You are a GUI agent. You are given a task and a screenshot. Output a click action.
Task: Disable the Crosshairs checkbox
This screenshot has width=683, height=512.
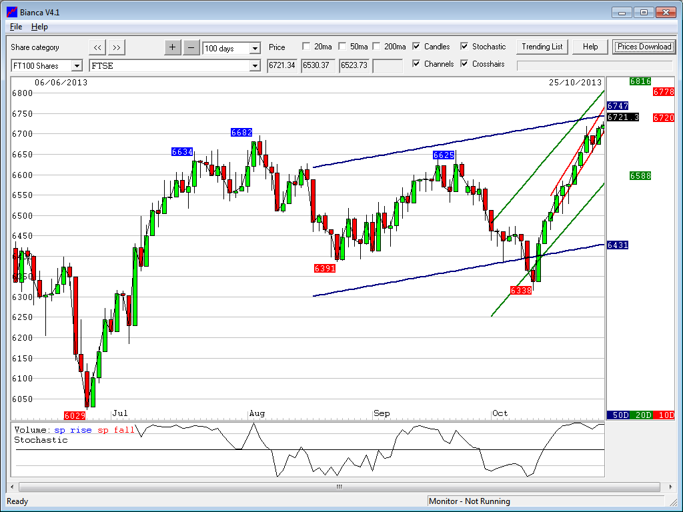point(464,64)
